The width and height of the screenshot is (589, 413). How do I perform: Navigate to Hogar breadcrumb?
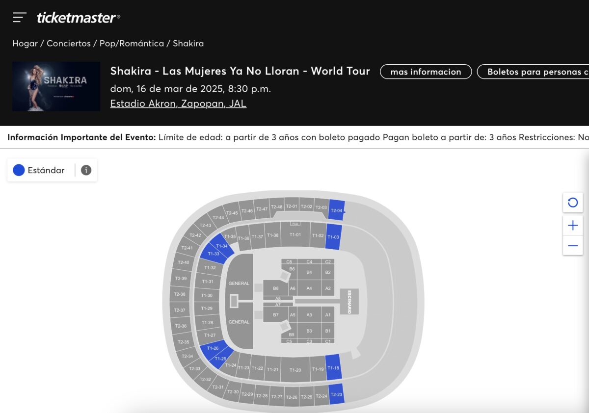click(24, 43)
